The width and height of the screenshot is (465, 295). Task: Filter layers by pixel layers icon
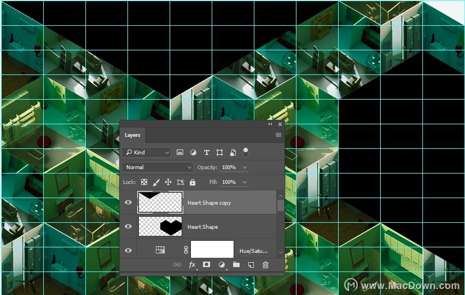coord(180,152)
